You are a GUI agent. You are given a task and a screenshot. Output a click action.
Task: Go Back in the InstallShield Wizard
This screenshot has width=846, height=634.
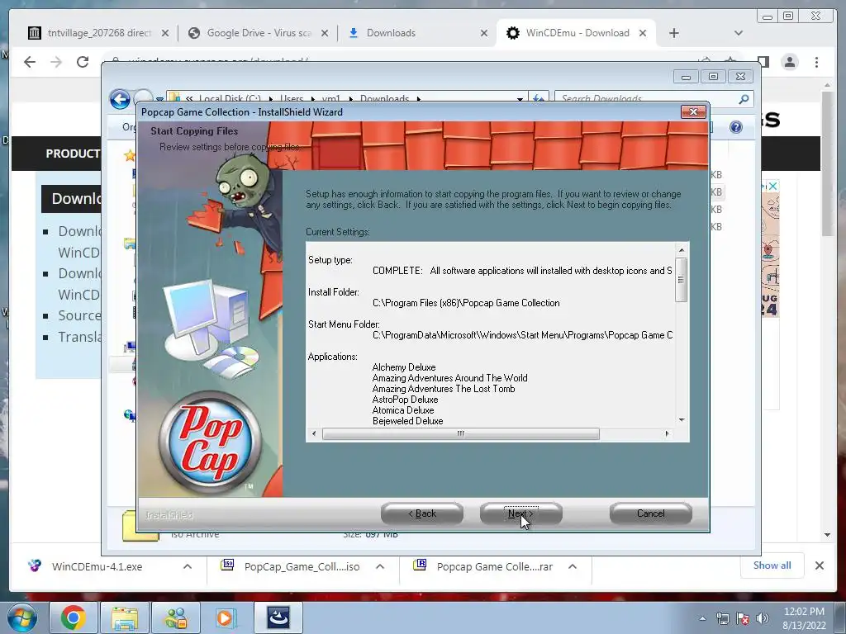(422, 513)
